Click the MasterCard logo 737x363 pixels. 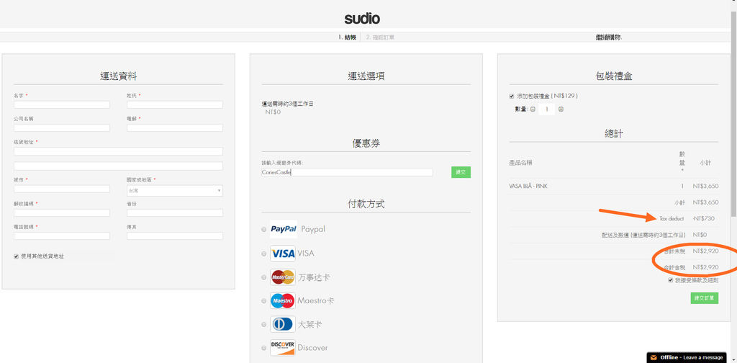[x=283, y=277]
